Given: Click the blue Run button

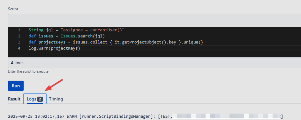Looking at the screenshot, I should pyautogui.click(x=16, y=86).
